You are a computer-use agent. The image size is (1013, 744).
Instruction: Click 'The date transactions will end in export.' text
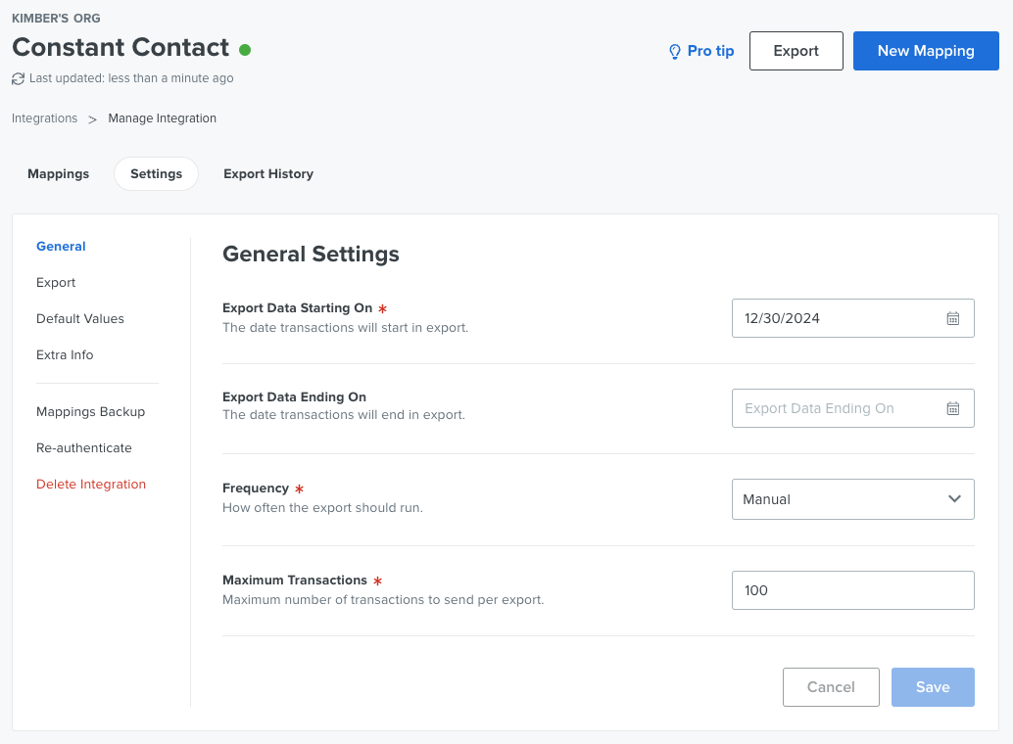coord(344,415)
